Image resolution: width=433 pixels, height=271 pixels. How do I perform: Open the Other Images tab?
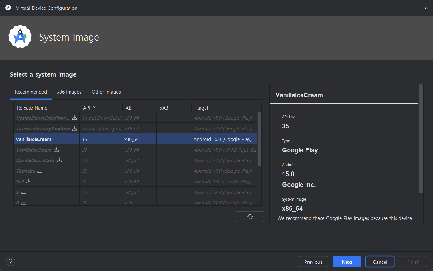(106, 92)
